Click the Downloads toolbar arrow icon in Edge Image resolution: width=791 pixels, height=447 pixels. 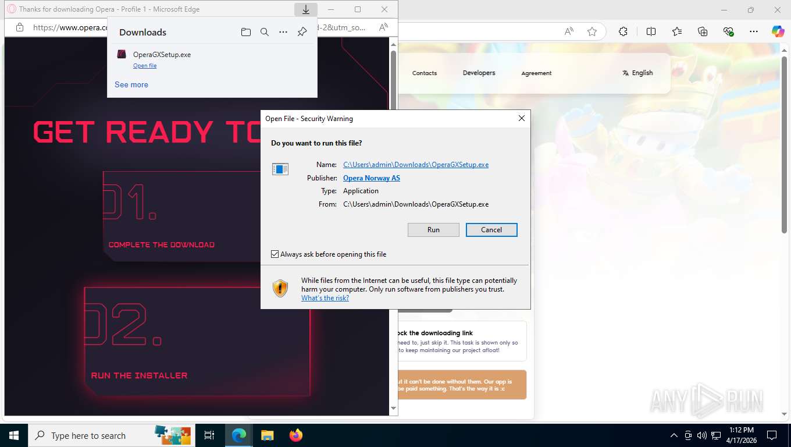[306, 9]
